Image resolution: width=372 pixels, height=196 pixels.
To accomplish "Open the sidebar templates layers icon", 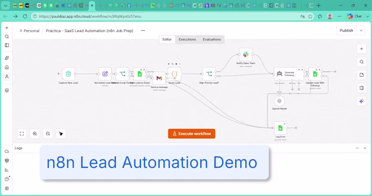I will [x=7, y=90].
